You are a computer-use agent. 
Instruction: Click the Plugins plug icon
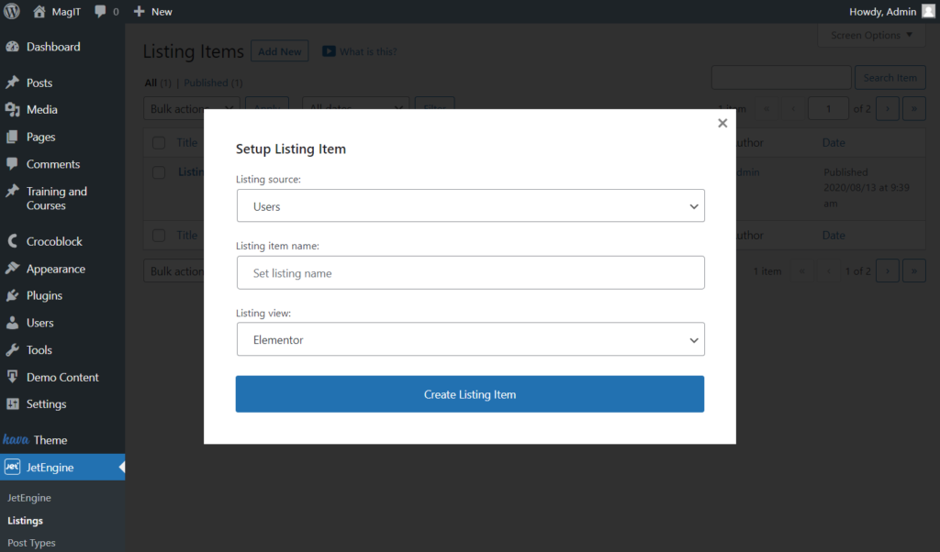point(12,296)
